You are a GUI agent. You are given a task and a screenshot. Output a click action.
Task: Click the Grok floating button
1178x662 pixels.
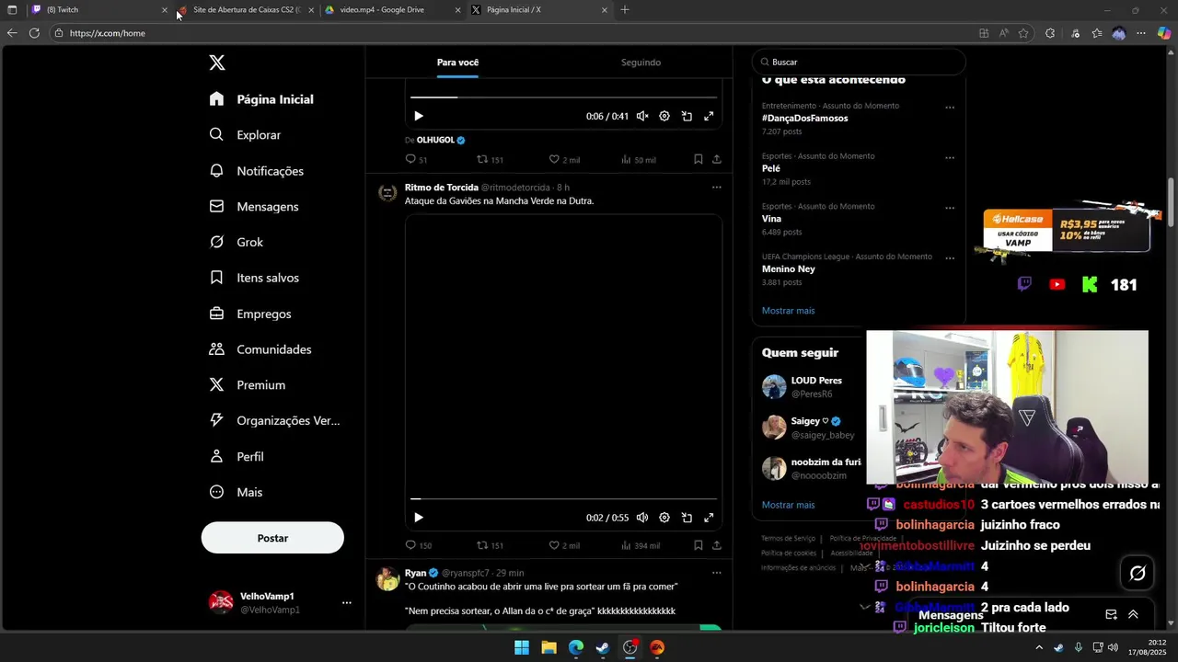coord(1138,574)
